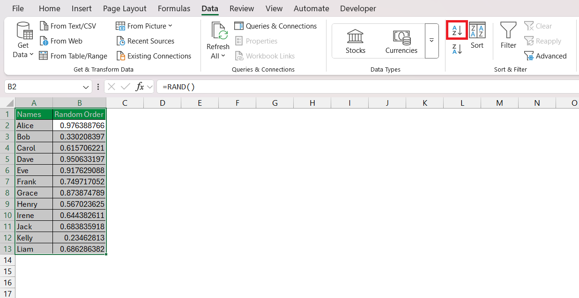Select column B header
The image size is (579, 298).
[x=80, y=103]
